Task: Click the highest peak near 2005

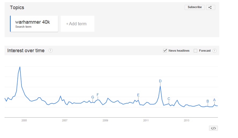Action: [x=20, y=67]
